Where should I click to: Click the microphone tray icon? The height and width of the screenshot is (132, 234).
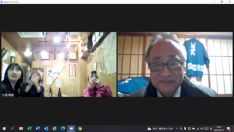185,129
